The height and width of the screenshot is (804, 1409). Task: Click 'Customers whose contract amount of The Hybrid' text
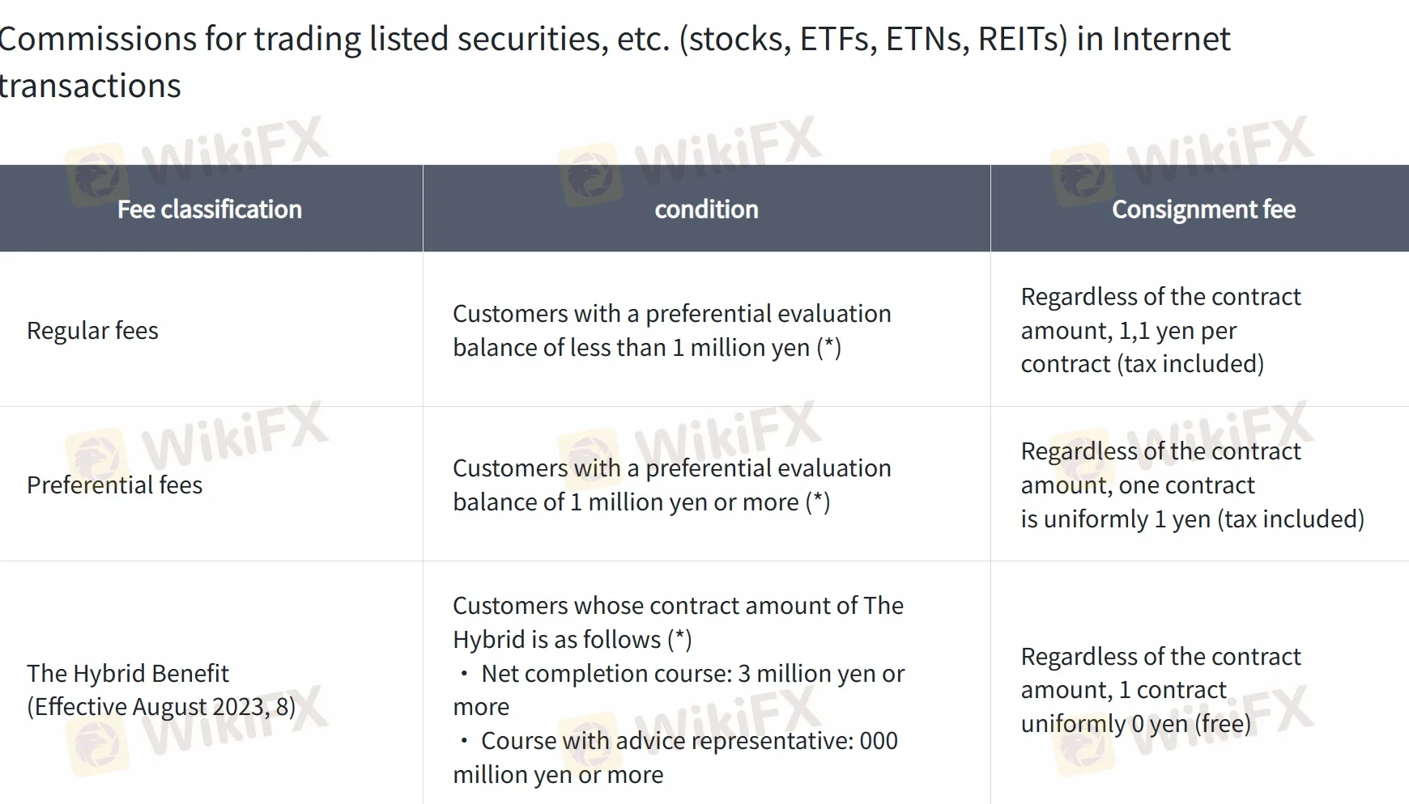coord(678,622)
